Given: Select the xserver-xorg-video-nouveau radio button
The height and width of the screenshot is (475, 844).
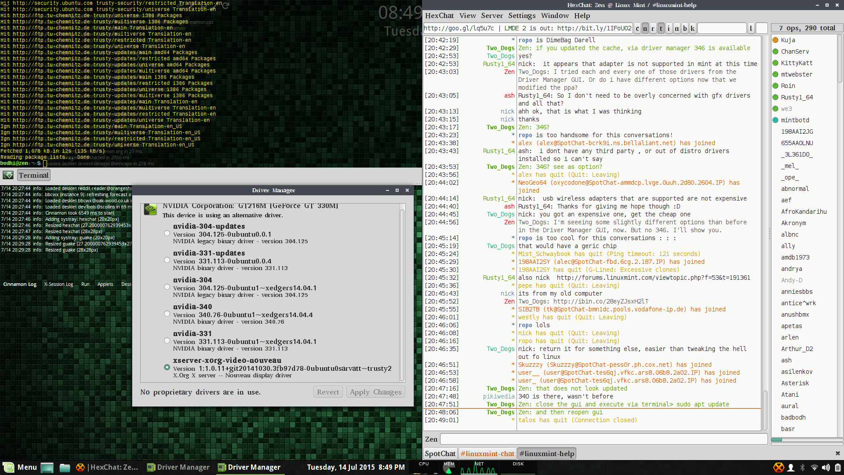Looking at the screenshot, I should pyautogui.click(x=167, y=367).
